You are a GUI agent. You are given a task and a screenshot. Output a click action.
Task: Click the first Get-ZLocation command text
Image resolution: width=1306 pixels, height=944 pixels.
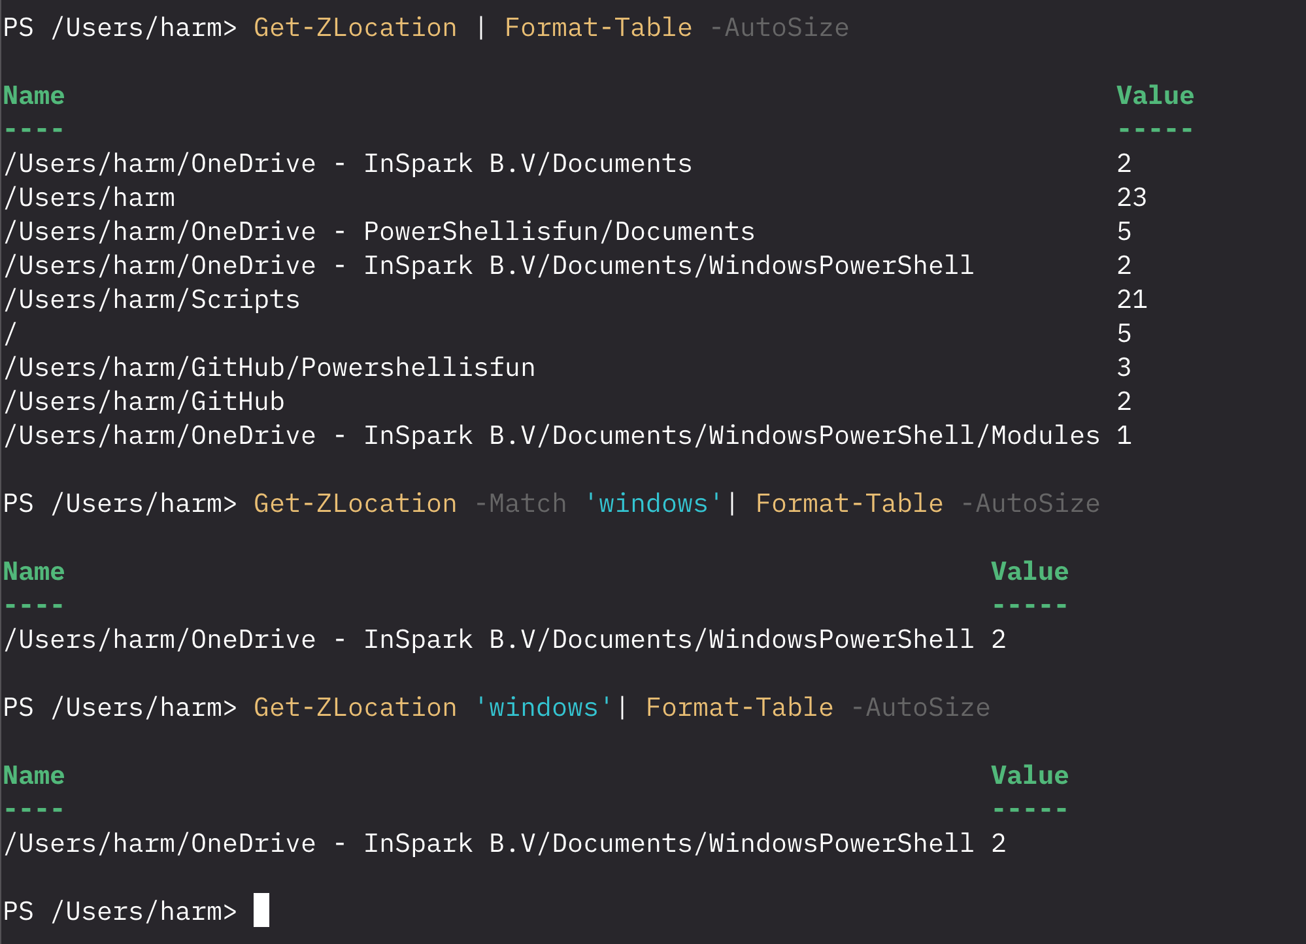[355, 28]
